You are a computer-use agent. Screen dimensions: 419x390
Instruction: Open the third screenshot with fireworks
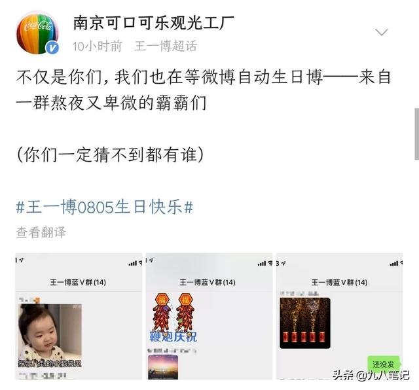click(339, 316)
